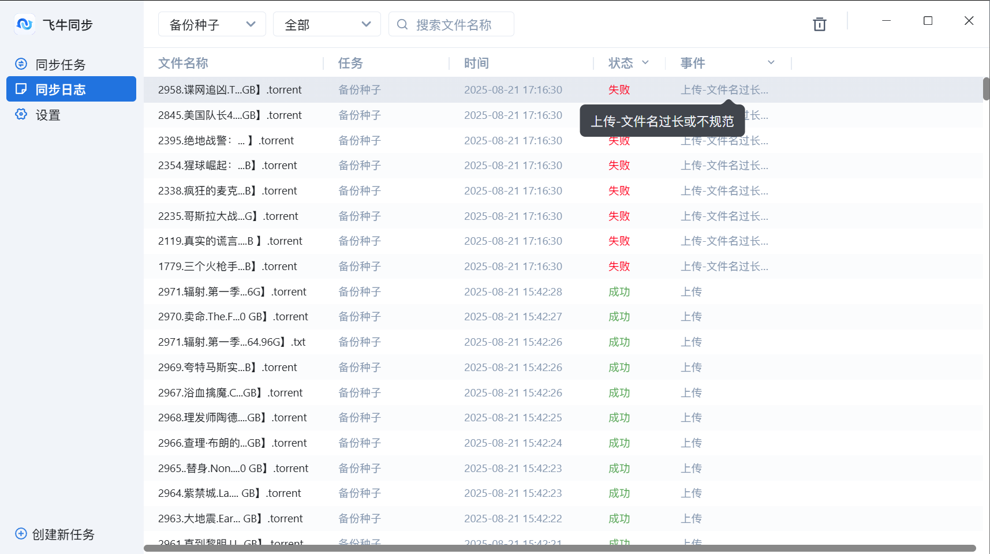The width and height of the screenshot is (990, 554).
Task: Maximize the 飞牛同步 window
Action: coord(928,21)
